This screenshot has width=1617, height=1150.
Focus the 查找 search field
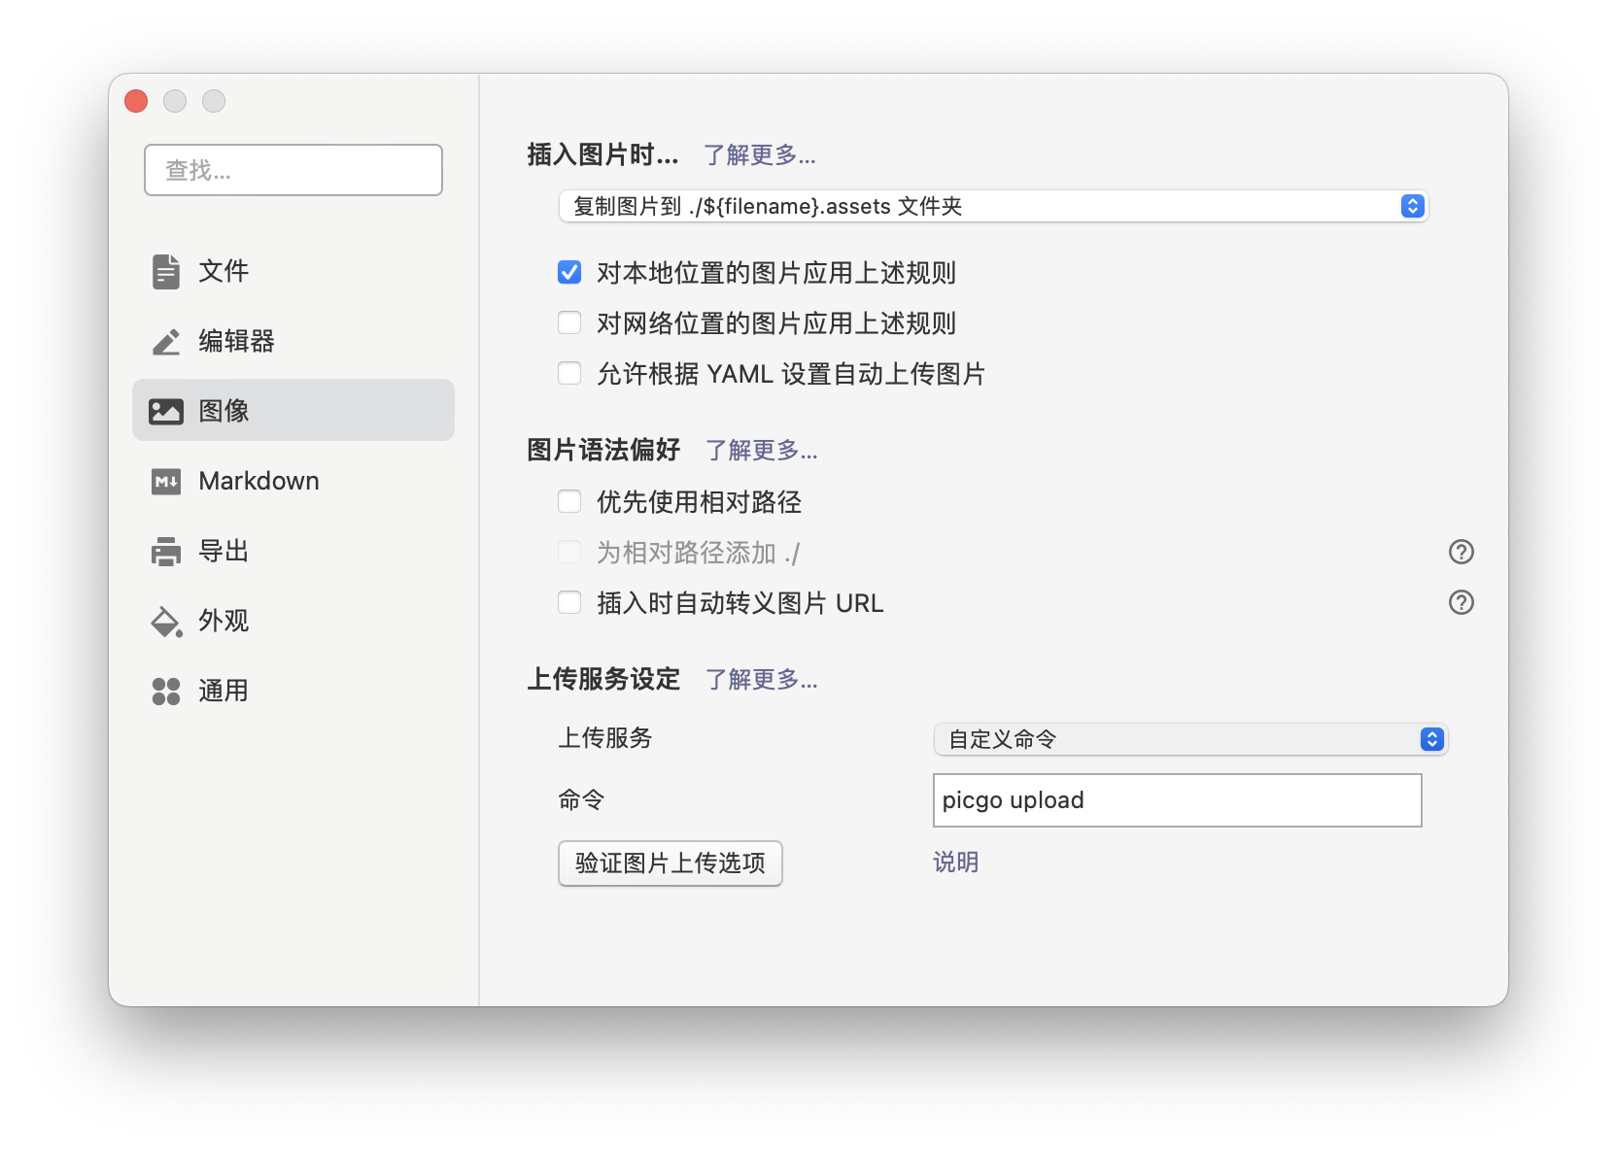(x=293, y=170)
